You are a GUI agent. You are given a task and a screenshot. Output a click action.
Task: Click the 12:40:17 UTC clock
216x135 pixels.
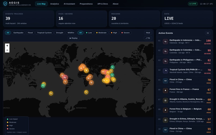(x=206, y=4)
